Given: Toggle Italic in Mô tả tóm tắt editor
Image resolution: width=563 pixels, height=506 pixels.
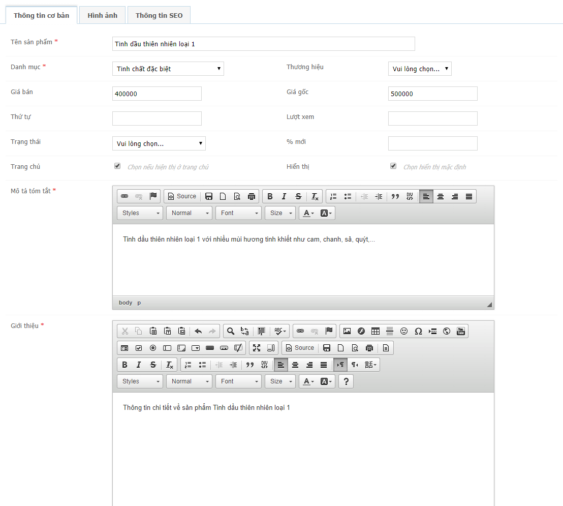Looking at the screenshot, I should point(284,196).
